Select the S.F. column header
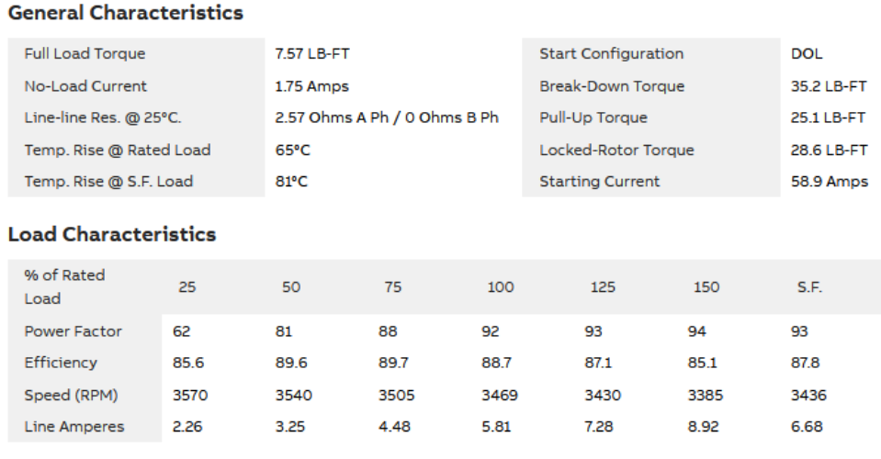The height and width of the screenshot is (459, 881). click(809, 287)
